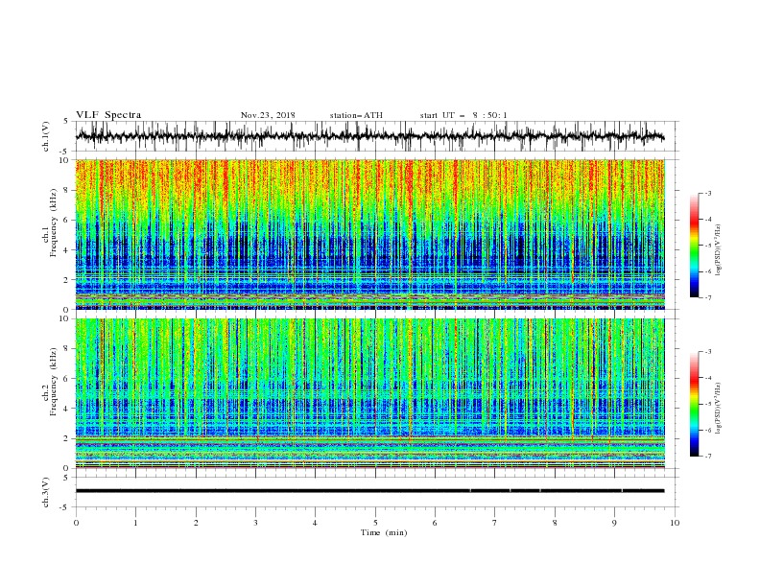Click the ch.3 flat black signal trace
The height and width of the screenshot is (587, 760).
point(369,491)
